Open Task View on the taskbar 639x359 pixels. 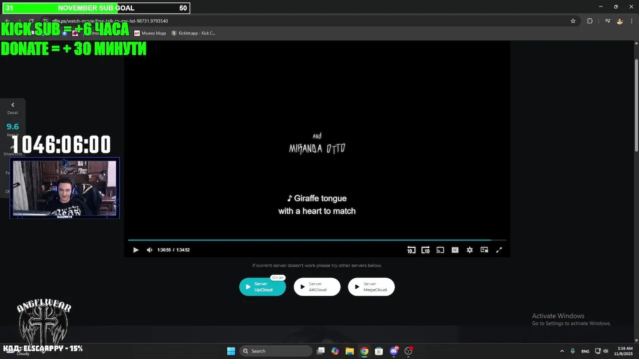click(321, 351)
